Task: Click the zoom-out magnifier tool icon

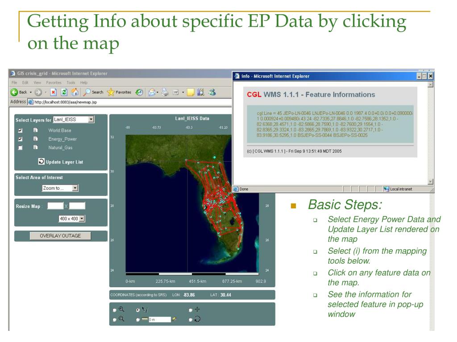Action: coord(121,319)
